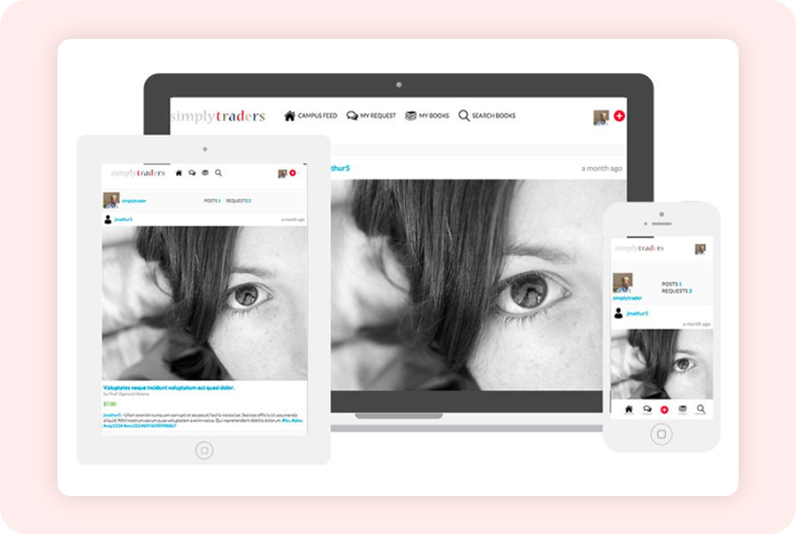Tap the search magnifier in the tablet navbar
The height and width of the screenshot is (534, 796).
(x=218, y=173)
